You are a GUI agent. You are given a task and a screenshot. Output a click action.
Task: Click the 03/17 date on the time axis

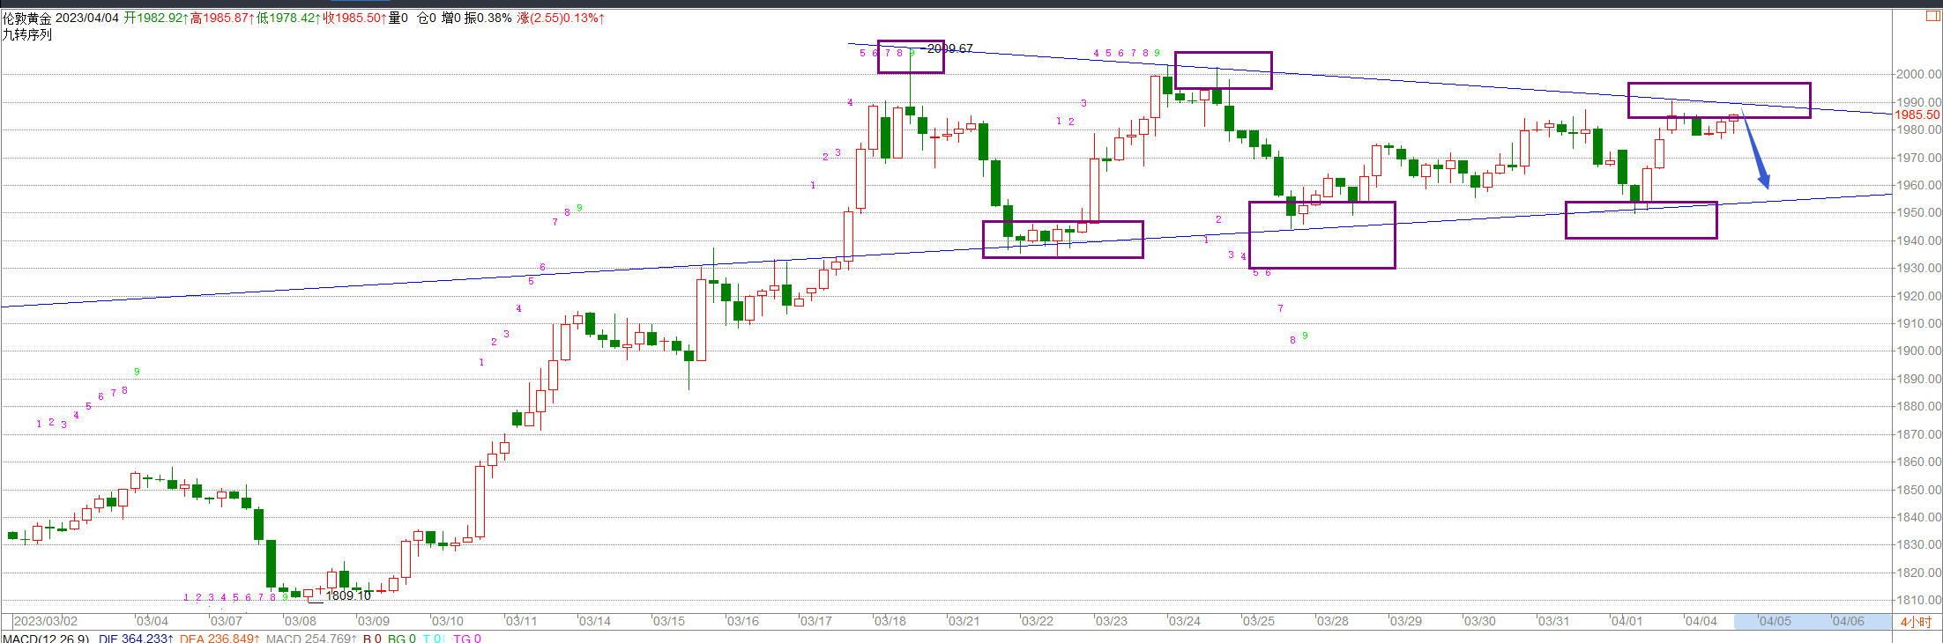click(x=815, y=621)
